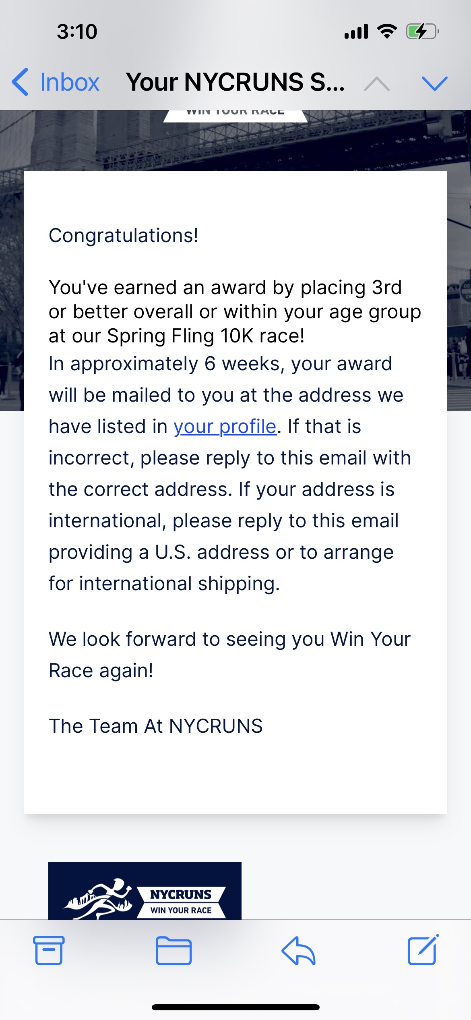
Task: Tap the 3:10 clock in status bar
Action: tap(77, 31)
